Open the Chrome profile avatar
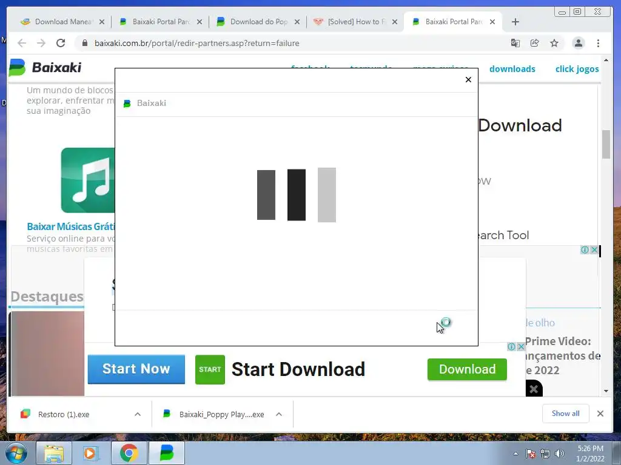621x465 pixels. click(578, 43)
